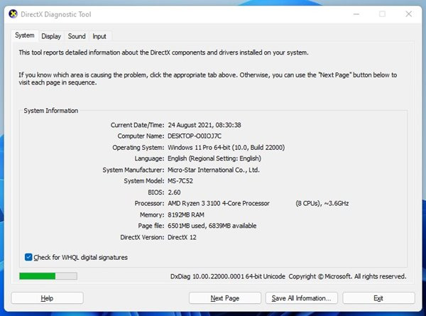
Task: Click the maximize button in title bar
Action: click(x=382, y=14)
